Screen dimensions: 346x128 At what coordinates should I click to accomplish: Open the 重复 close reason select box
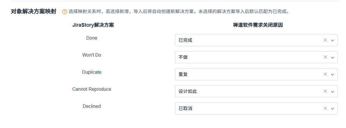(x=245, y=74)
